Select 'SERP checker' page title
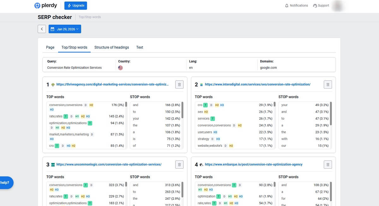This screenshot has height=206, width=379. click(55, 17)
